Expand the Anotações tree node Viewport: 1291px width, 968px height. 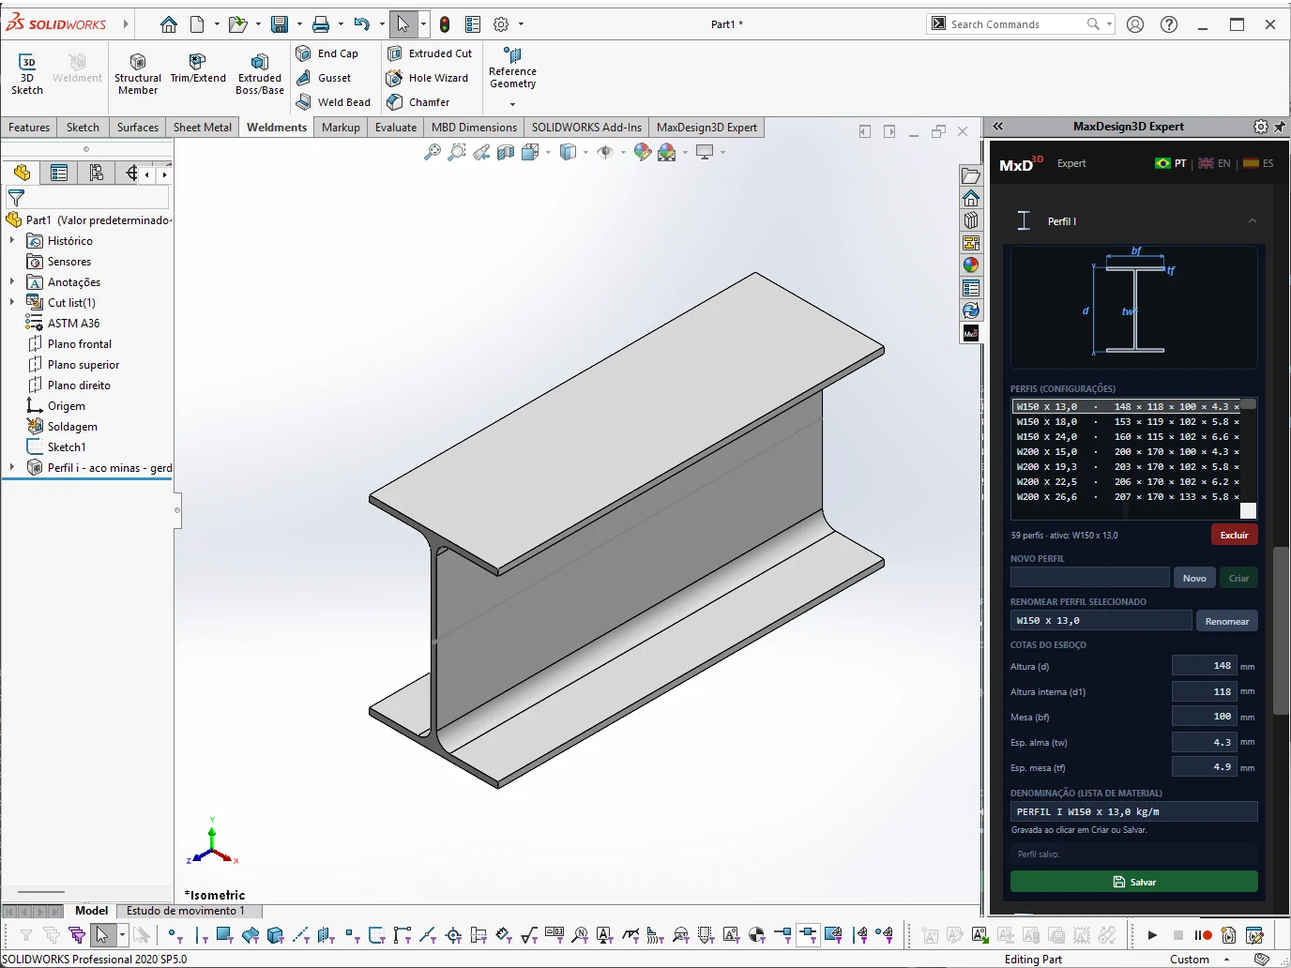[x=12, y=282]
